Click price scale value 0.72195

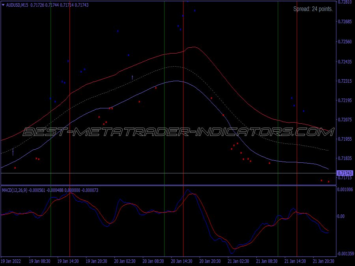(x=345, y=100)
